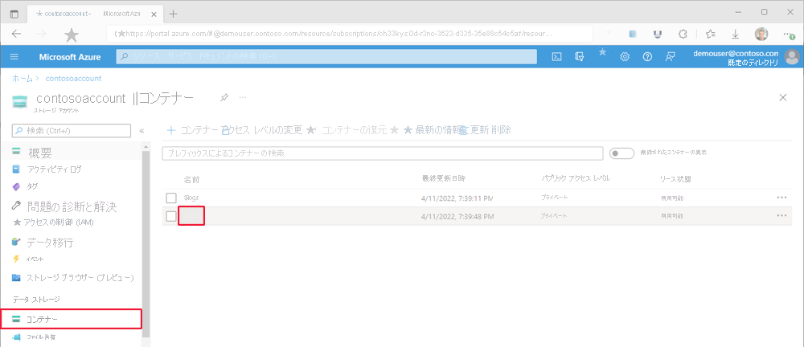
Task: Click the $logs container name
Action: 191,198
